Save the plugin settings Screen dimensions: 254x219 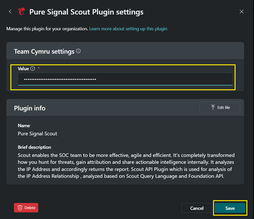click(x=230, y=208)
